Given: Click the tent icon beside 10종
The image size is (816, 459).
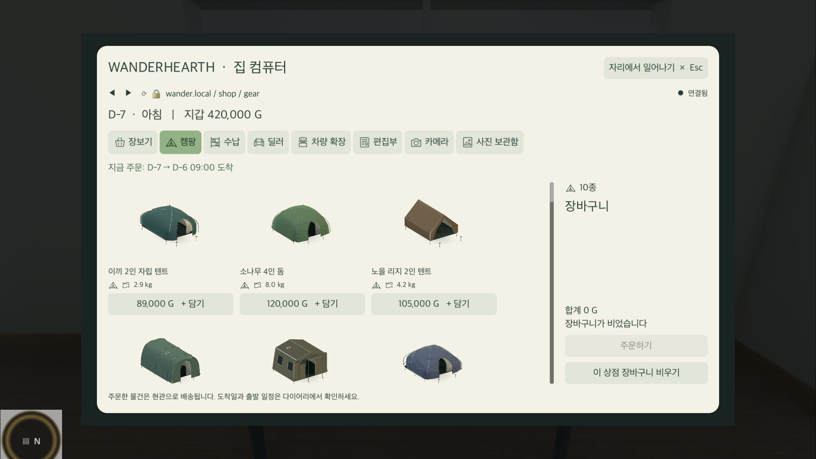Looking at the screenshot, I should 570,188.
